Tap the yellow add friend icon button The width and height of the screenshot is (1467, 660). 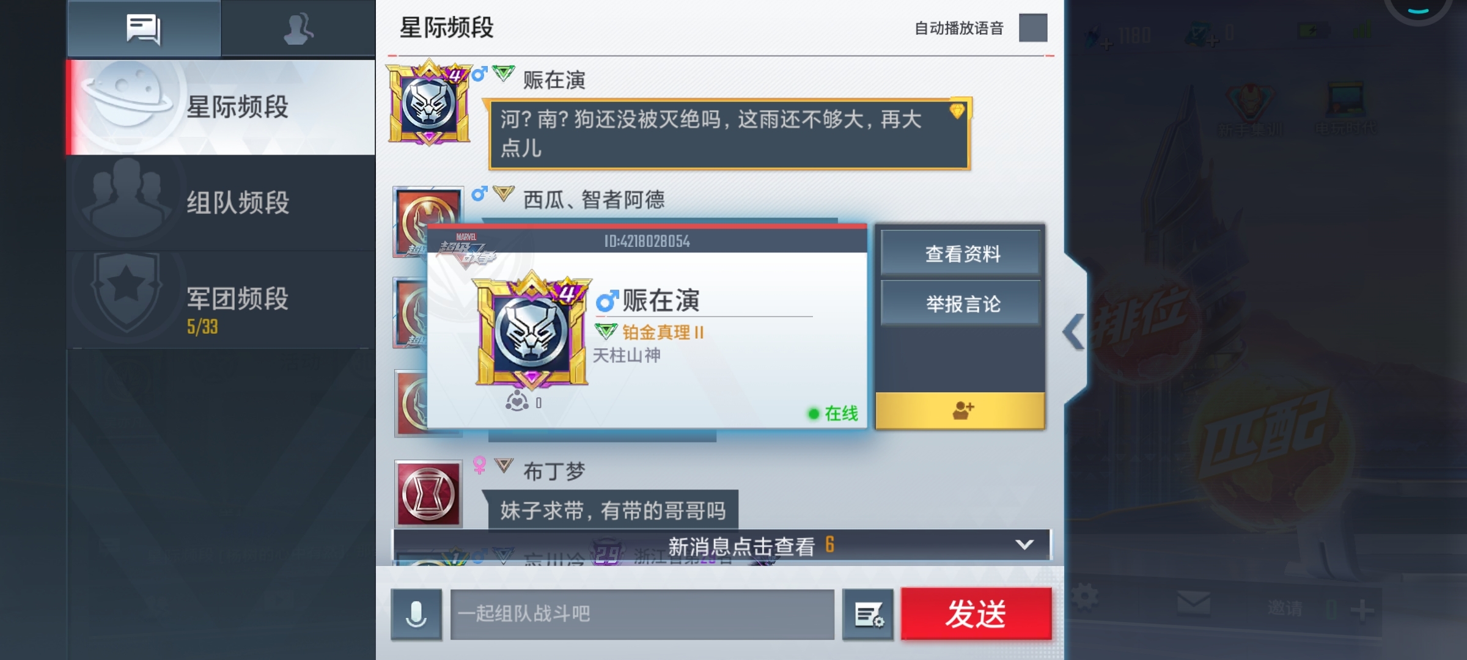[960, 410]
